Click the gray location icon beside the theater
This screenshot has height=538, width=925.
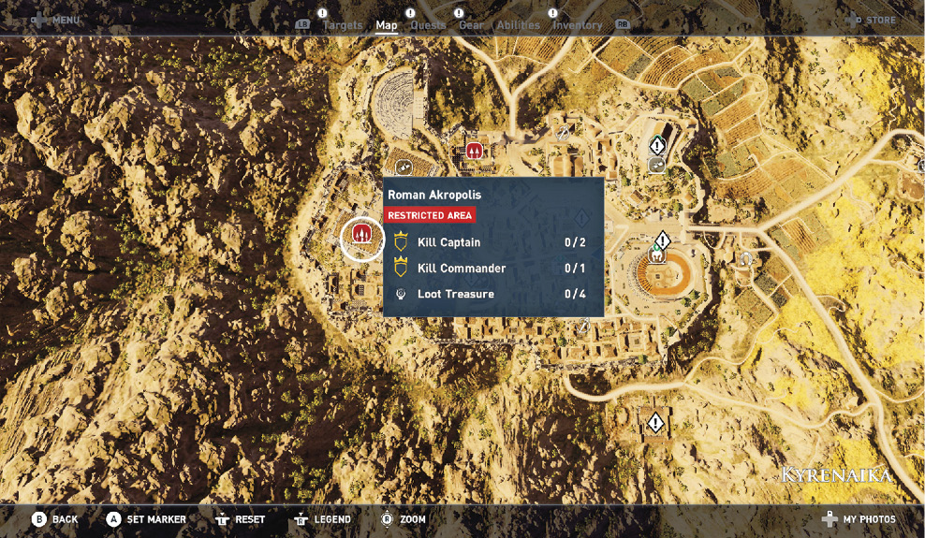pyautogui.click(x=403, y=167)
